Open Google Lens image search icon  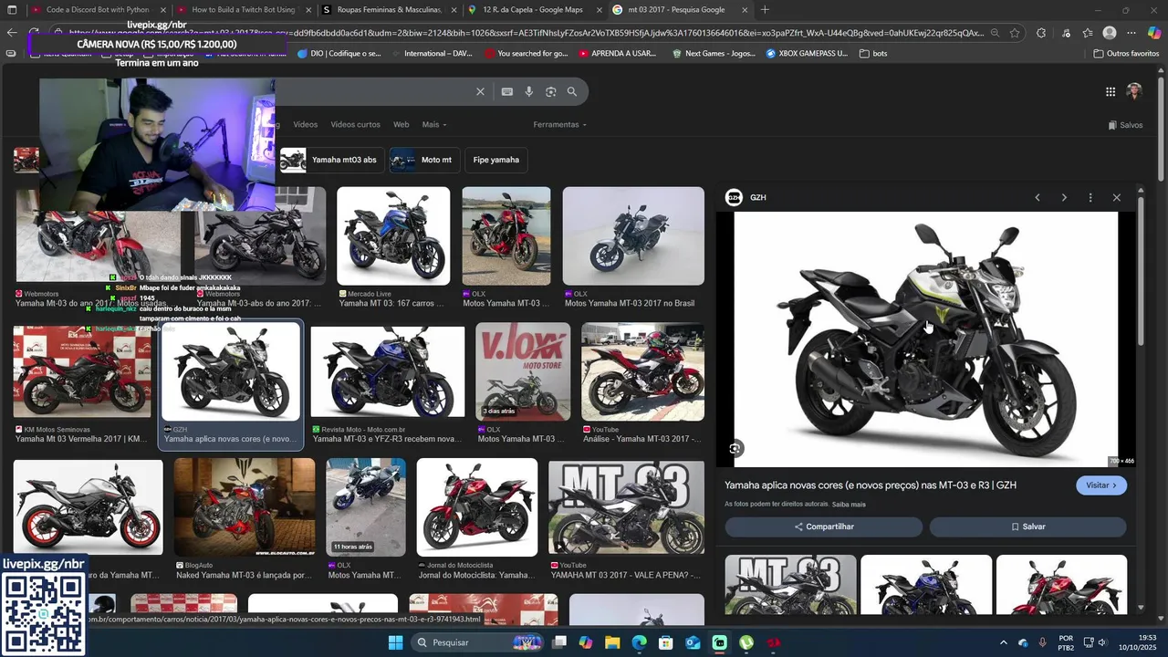click(x=550, y=91)
